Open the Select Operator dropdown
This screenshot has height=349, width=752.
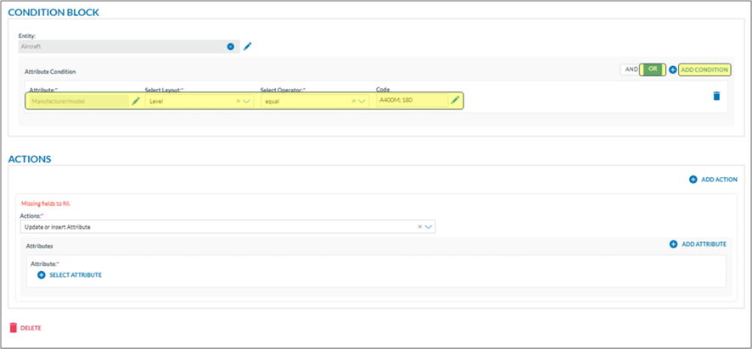[x=362, y=101]
